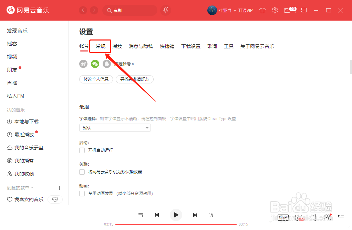Open the message inbox envelope icon
The height and width of the screenshot is (230, 352).
pos(287,11)
